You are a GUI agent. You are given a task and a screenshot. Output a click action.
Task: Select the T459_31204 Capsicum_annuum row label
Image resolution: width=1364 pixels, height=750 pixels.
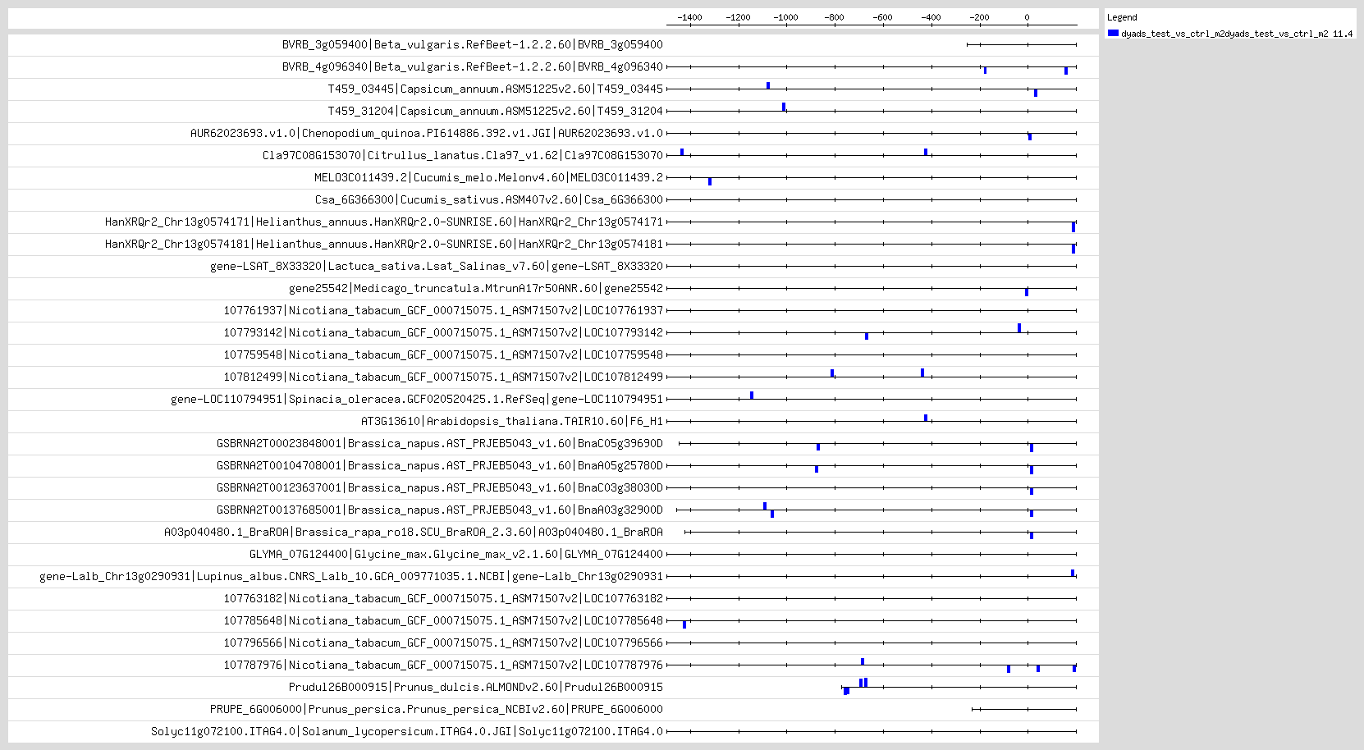coord(496,111)
